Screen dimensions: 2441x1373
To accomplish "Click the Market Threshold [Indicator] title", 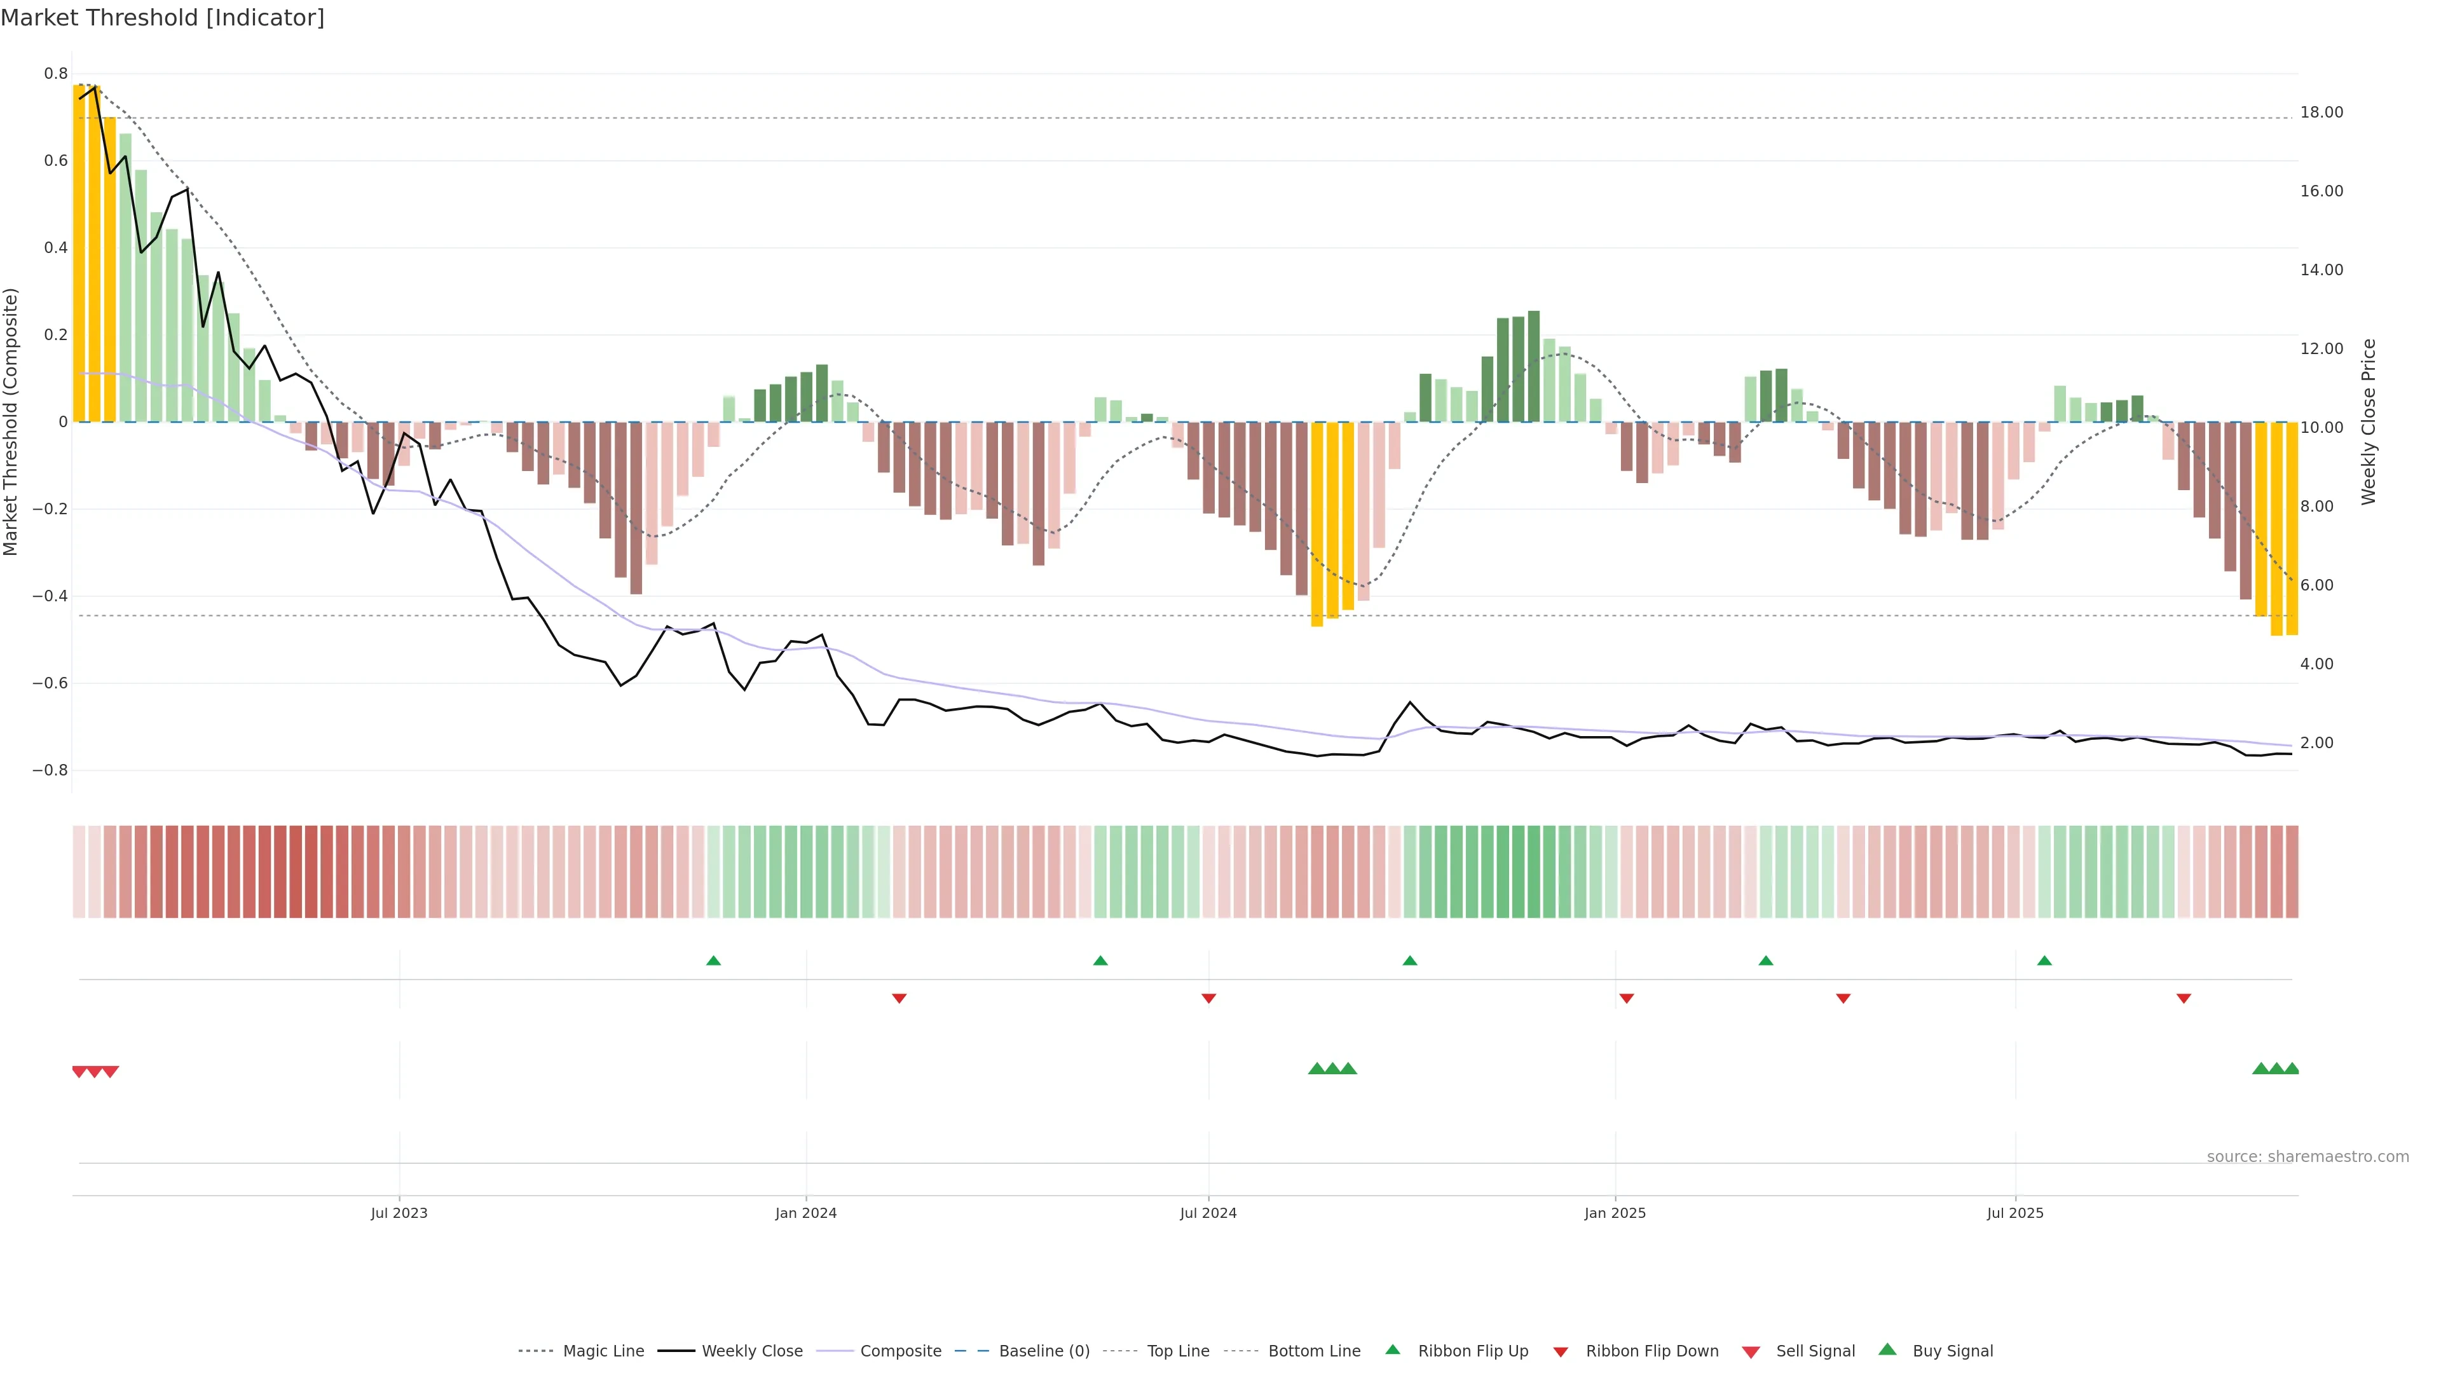I will pyautogui.click(x=162, y=18).
